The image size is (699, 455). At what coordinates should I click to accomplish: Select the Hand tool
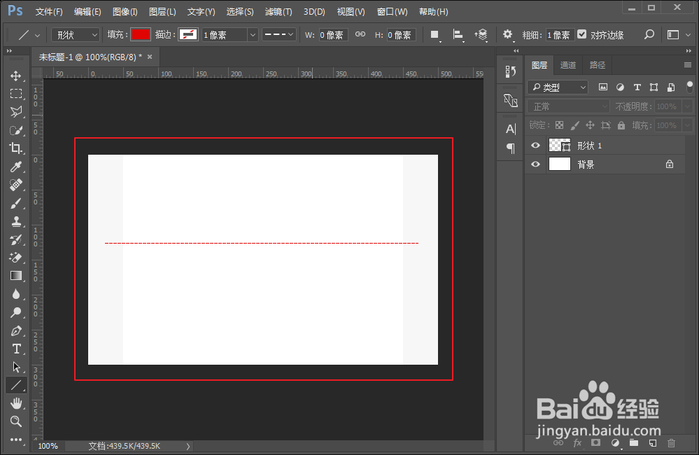[16, 404]
